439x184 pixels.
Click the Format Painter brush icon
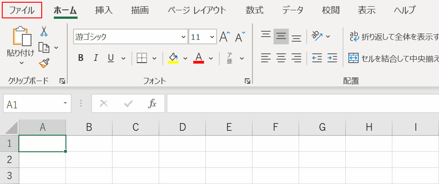[x=44, y=63]
